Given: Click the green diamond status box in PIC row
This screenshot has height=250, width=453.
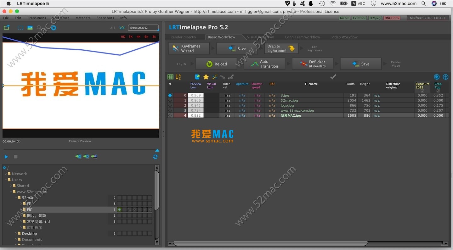Looking at the screenshot, I should click(x=119, y=209).
